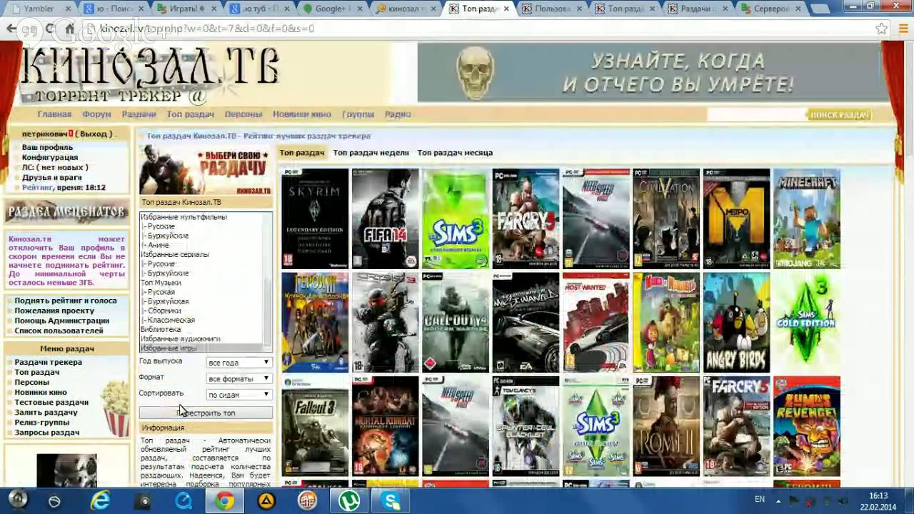The image size is (914, 514).
Task: Open 'Тестовые раздачи' menu link
Action: pos(51,402)
